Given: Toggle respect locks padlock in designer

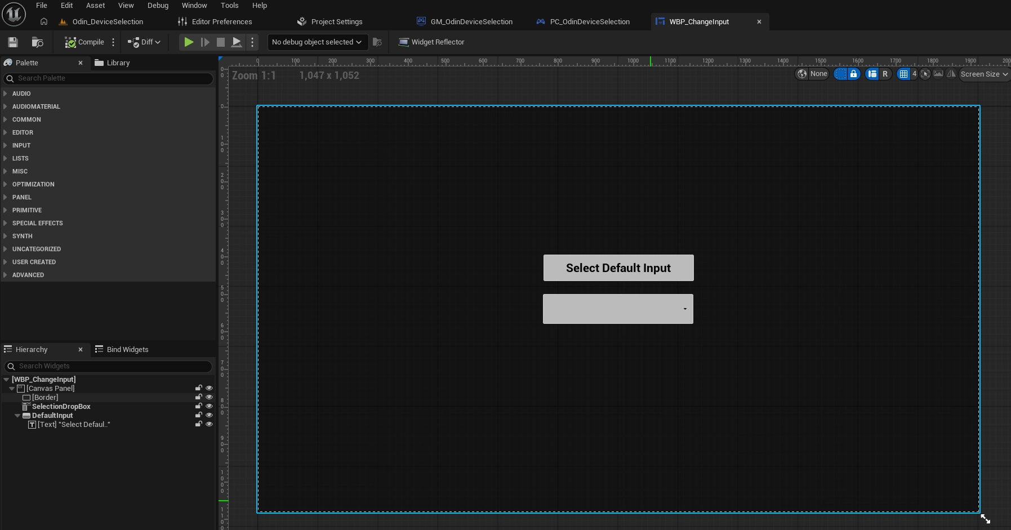Looking at the screenshot, I should pos(854,74).
